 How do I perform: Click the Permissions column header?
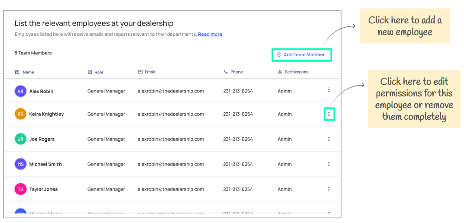[x=296, y=72]
